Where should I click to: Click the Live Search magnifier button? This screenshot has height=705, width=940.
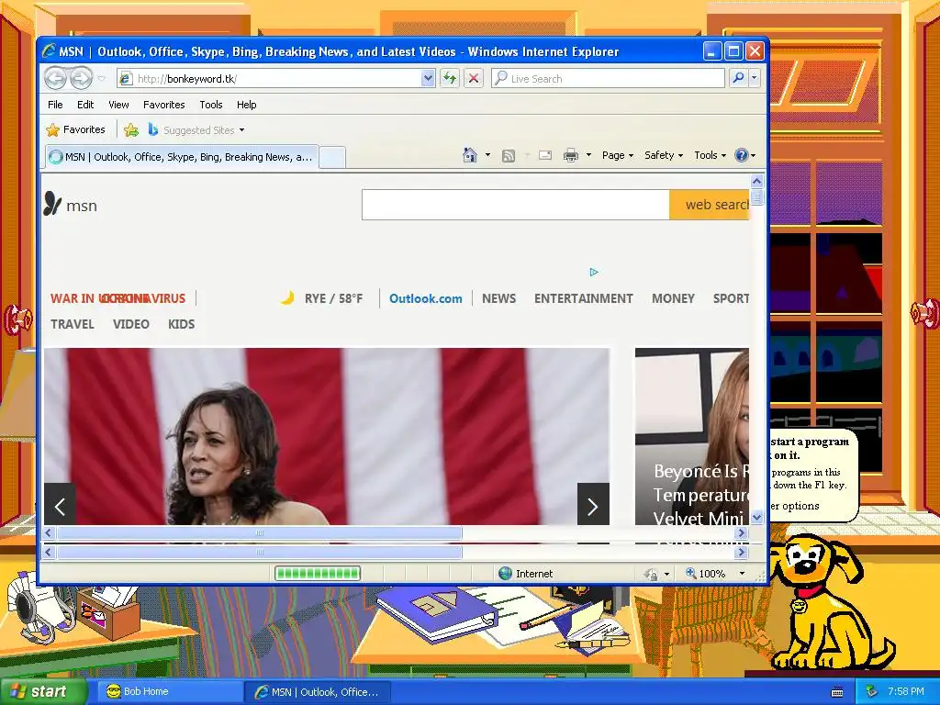click(739, 79)
